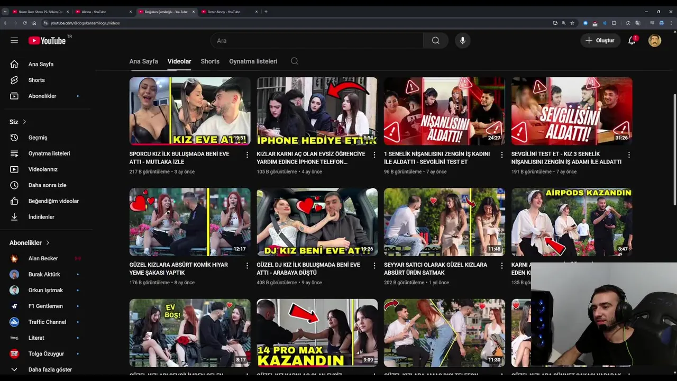Click the search magnifier button
Screen dimensions: 677x381
435,41
